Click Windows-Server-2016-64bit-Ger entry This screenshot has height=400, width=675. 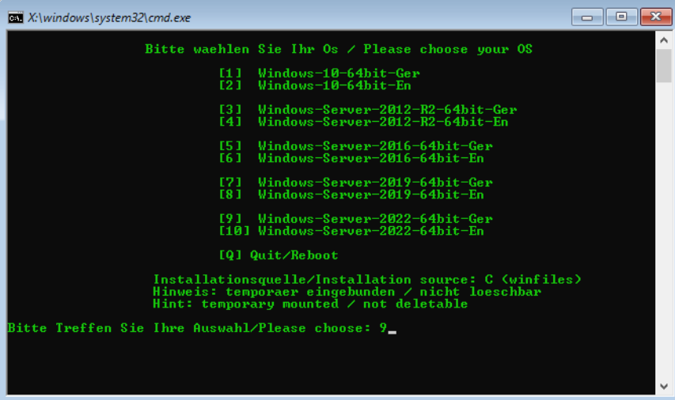coord(356,145)
